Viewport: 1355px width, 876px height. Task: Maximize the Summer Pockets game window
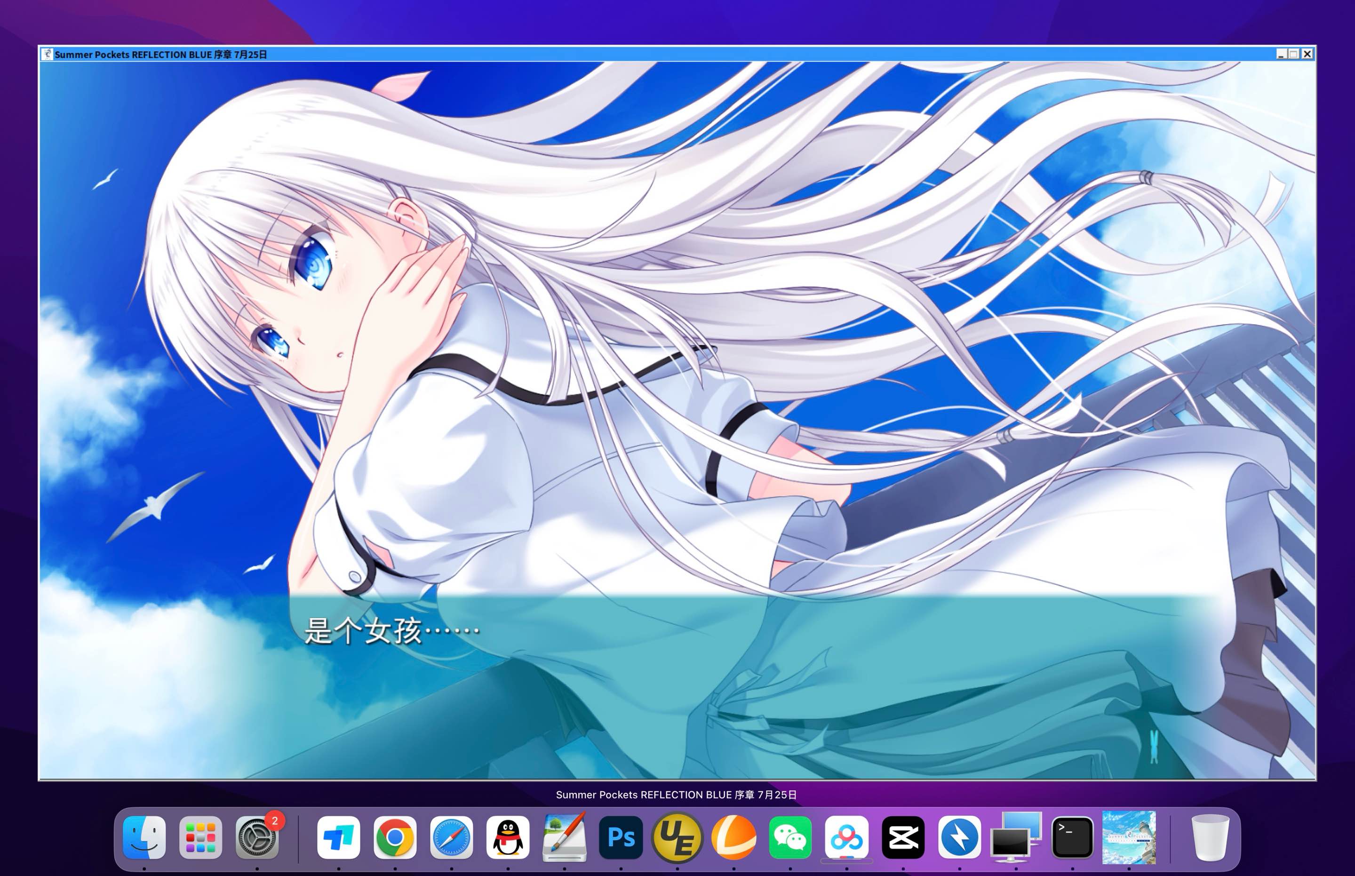1294,54
